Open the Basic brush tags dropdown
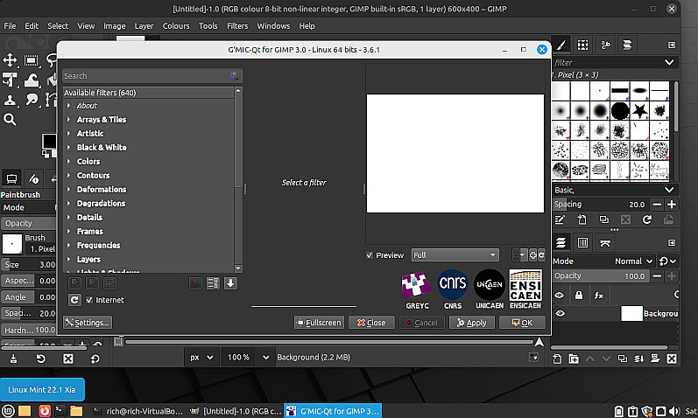The height and width of the screenshot is (418, 698). (x=669, y=190)
